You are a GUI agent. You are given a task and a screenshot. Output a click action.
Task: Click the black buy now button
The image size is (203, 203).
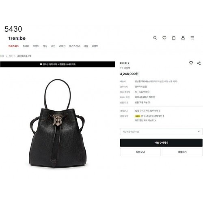[161, 143]
